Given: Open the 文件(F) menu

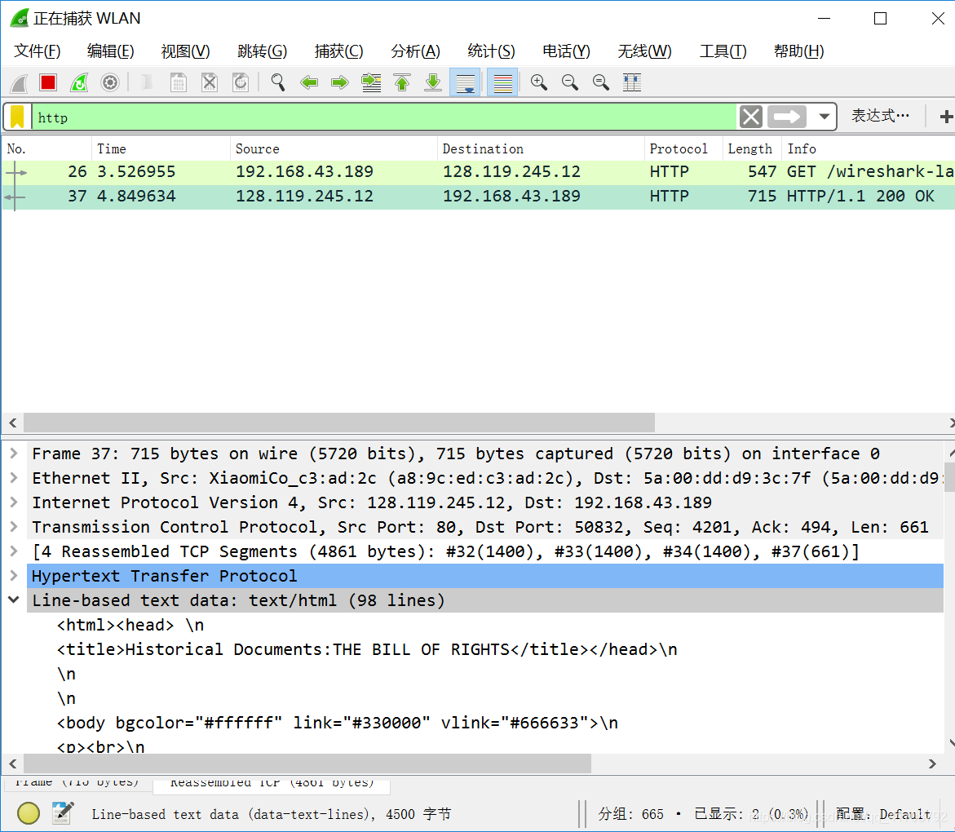Looking at the screenshot, I should [x=38, y=51].
